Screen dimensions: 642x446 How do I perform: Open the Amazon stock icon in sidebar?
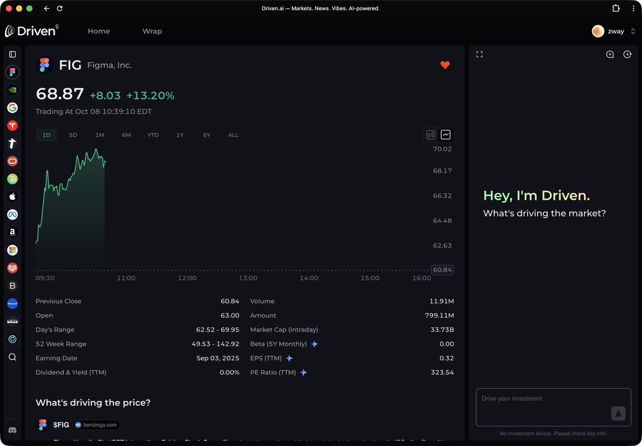click(12, 233)
